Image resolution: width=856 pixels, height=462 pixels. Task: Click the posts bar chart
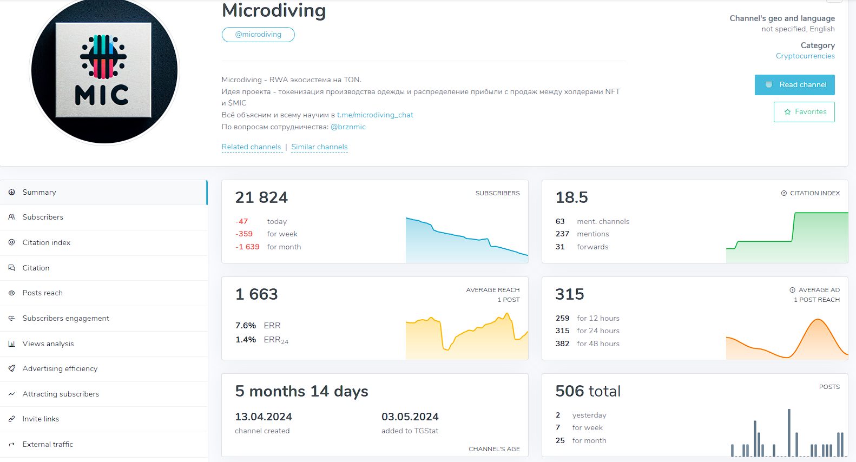tap(787, 433)
